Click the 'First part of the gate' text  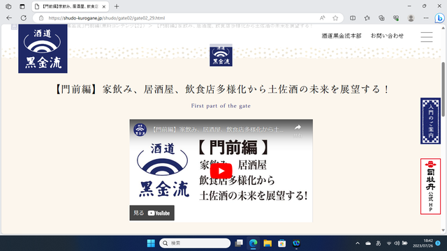(x=221, y=106)
